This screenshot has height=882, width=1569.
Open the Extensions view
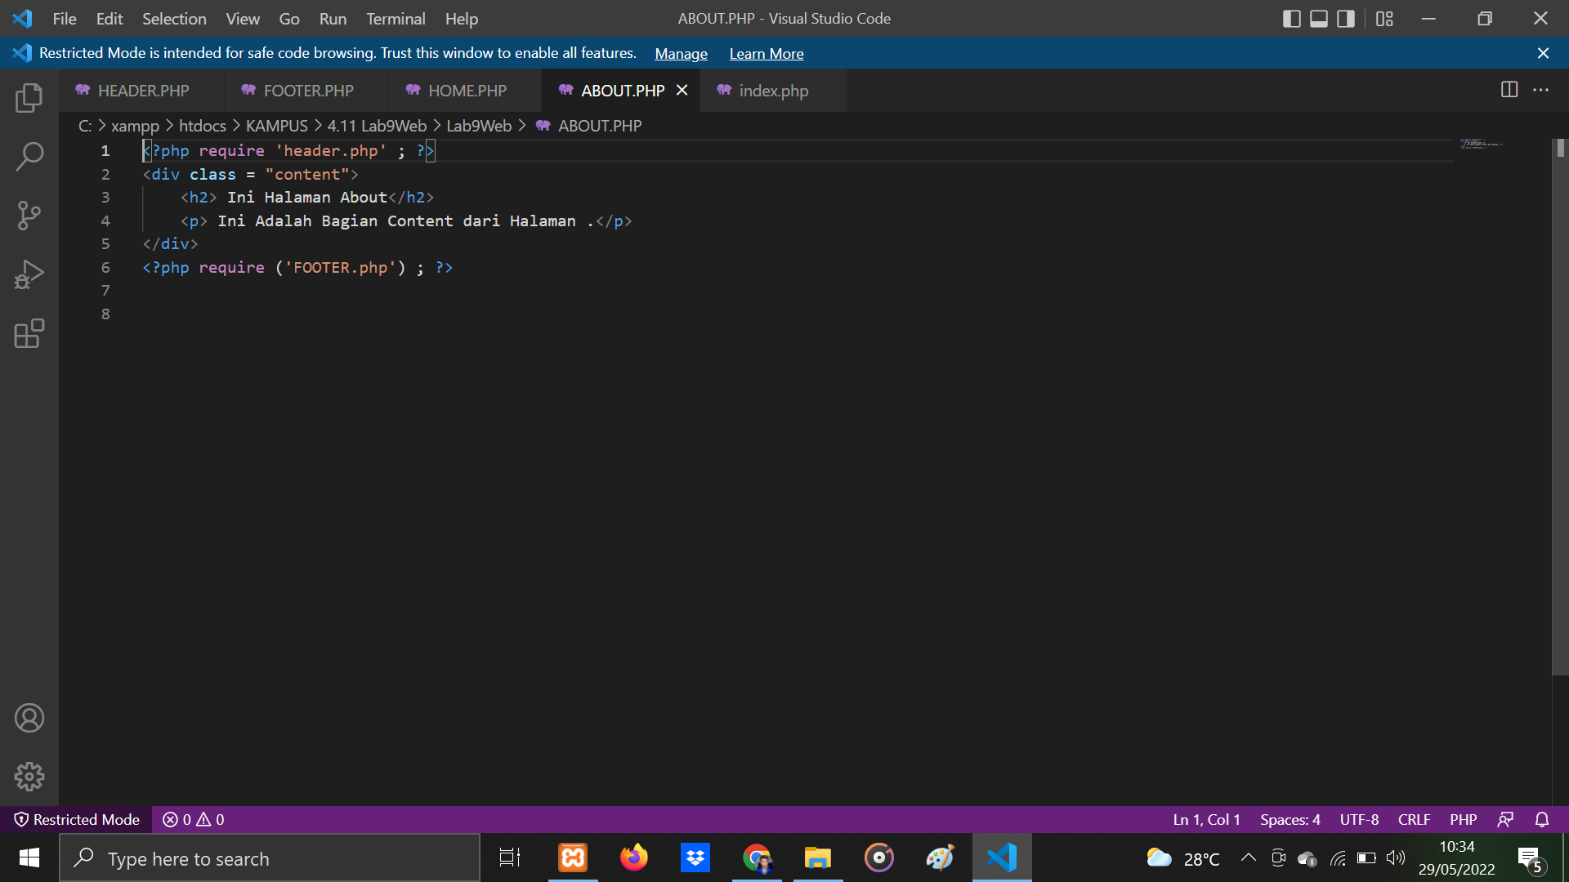point(29,333)
